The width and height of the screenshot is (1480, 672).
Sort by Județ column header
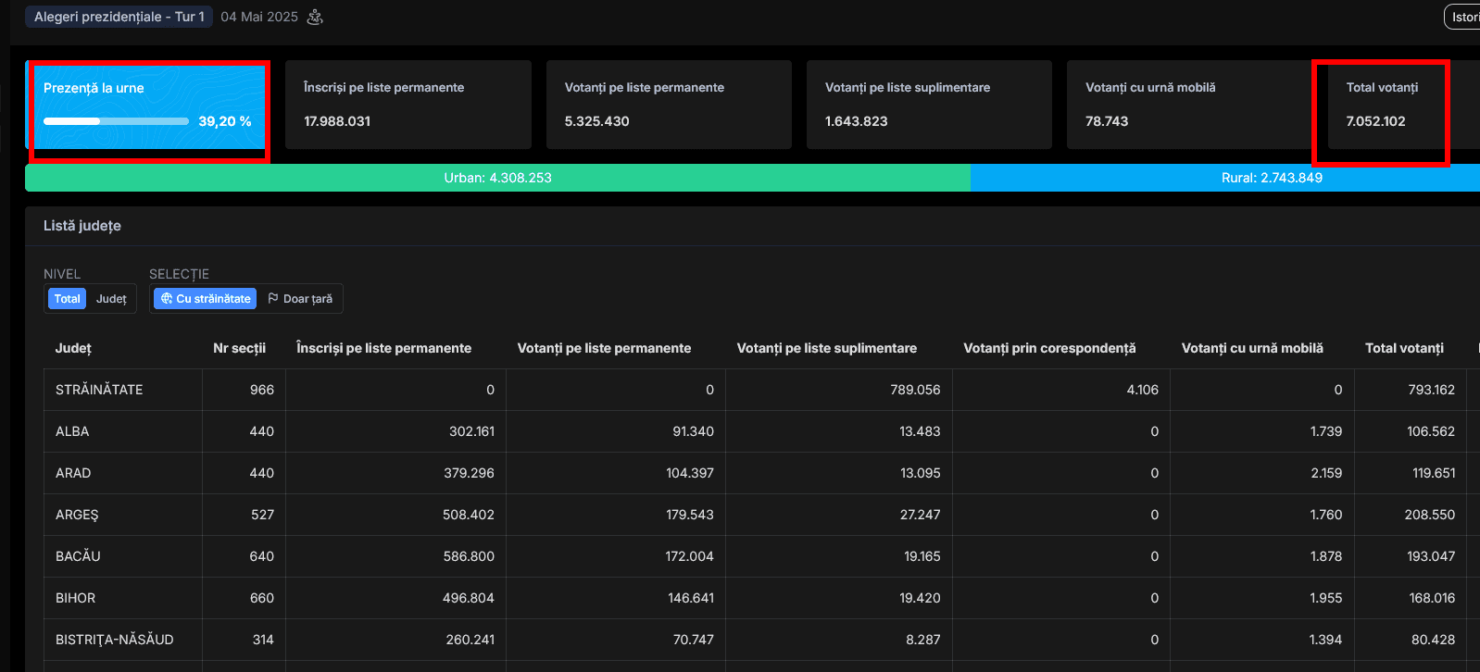73,348
